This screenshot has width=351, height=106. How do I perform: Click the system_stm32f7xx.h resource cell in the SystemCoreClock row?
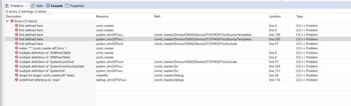(x=110, y=62)
